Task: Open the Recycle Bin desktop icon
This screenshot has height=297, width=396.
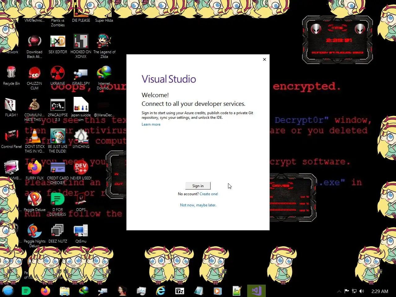Action: (x=11, y=76)
